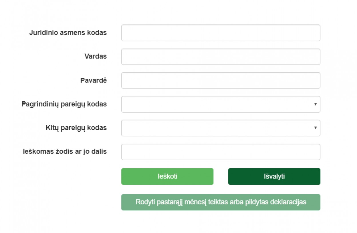
Task: Clear the form using the dark green button
Action: click(x=274, y=176)
